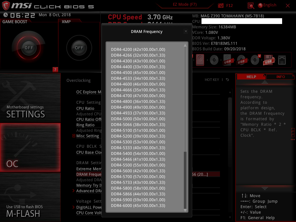Switch to the INFO tab

click(280, 77)
